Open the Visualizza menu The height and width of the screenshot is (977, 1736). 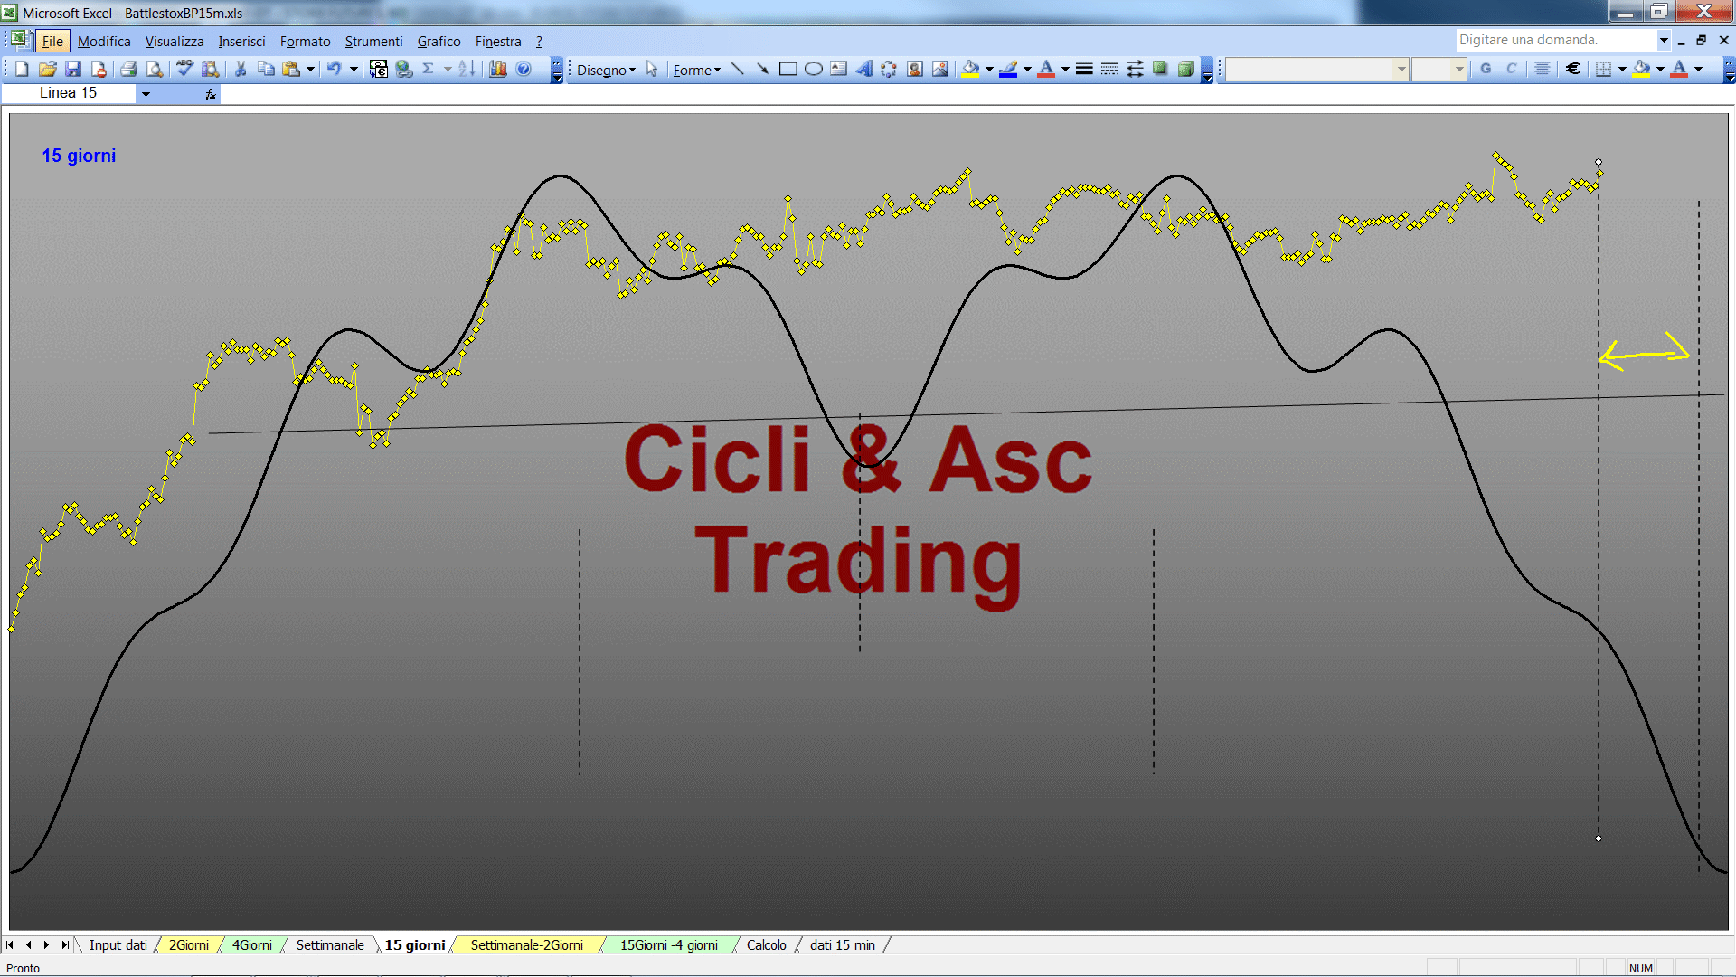tap(175, 42)
